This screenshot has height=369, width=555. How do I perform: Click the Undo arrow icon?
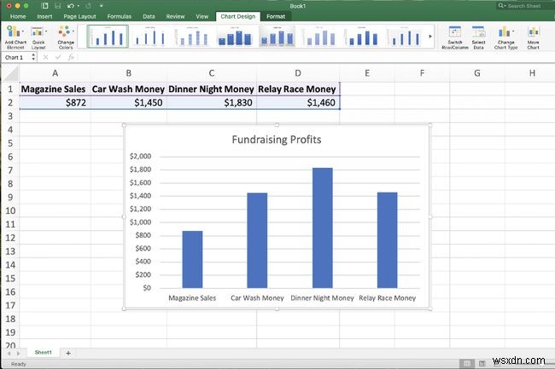point(70,6)
